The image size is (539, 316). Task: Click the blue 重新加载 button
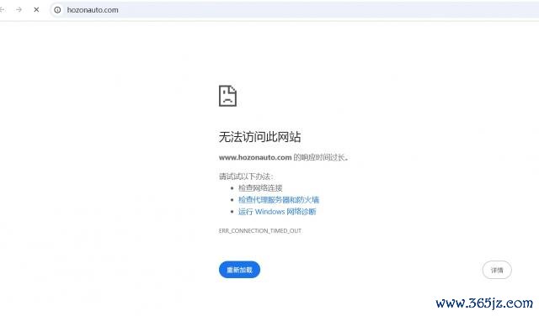tap(239, 270)
